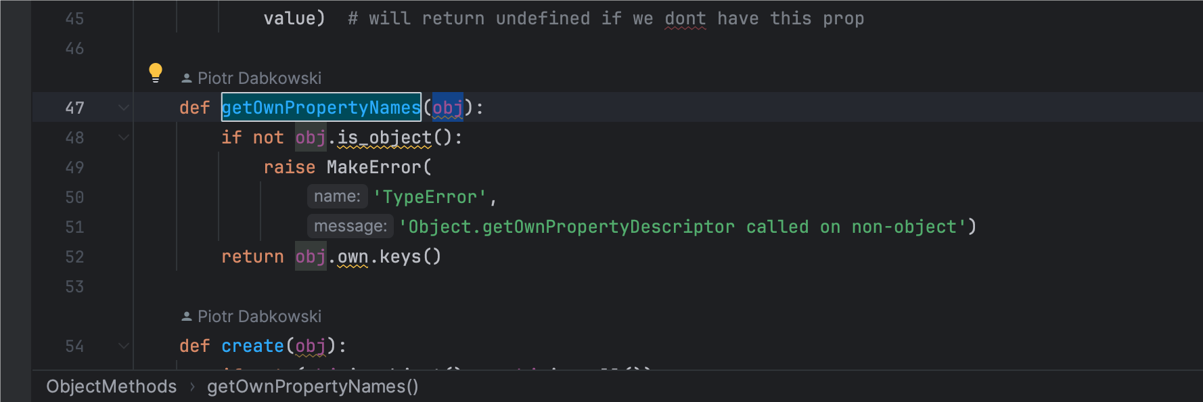Click line number 47 in the gutter

74,108
